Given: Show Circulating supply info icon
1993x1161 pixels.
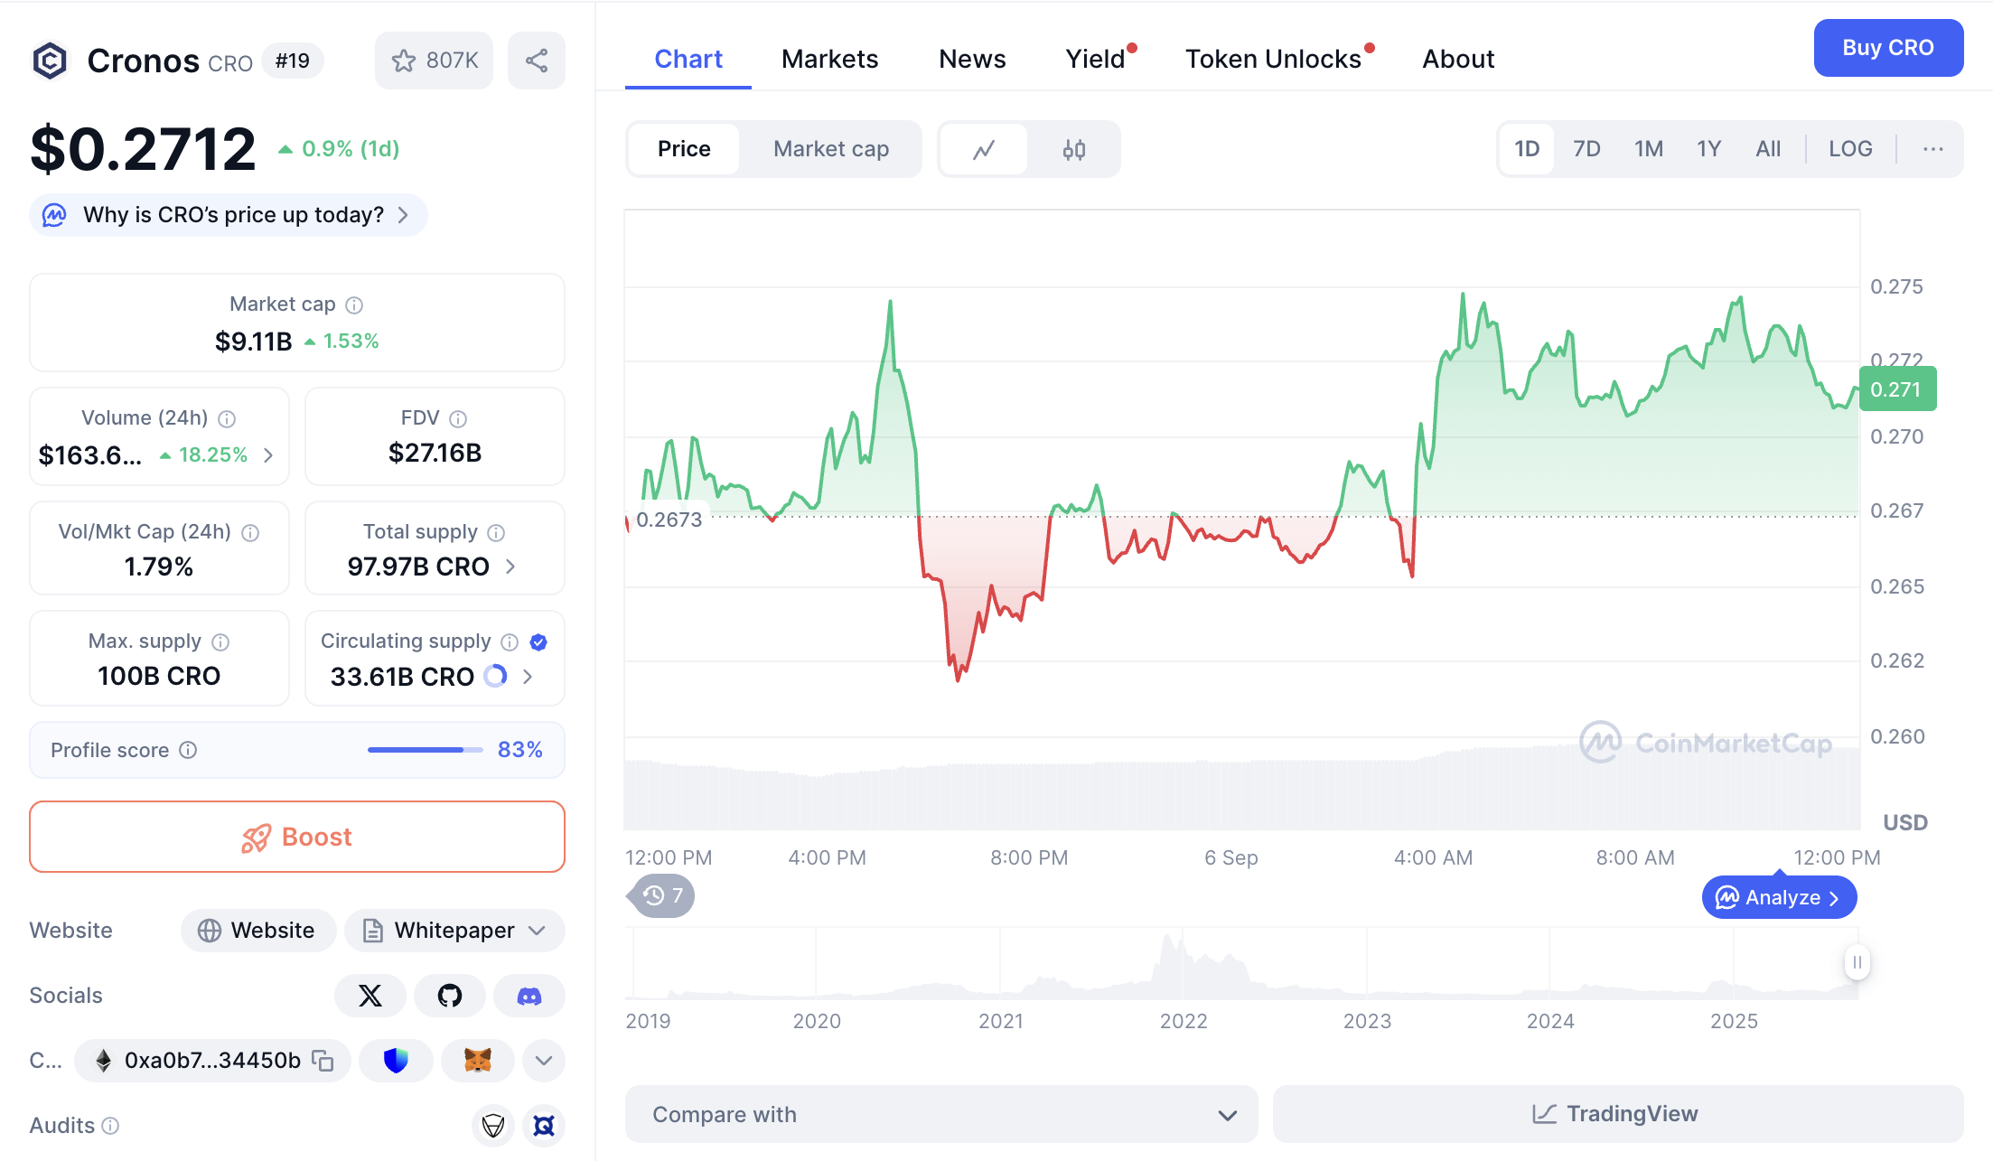Looking at the screenshot, I should [x=510, y=642].
